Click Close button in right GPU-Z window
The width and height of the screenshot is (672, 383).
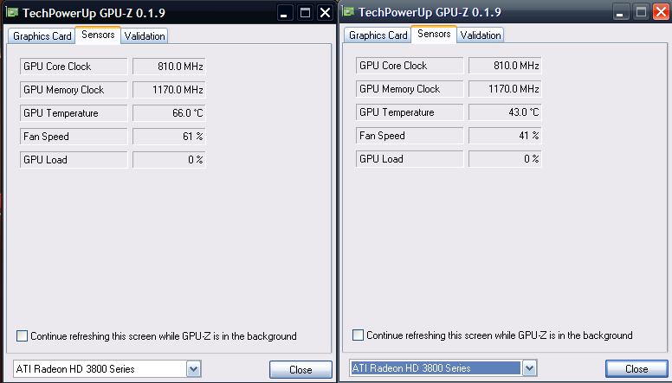point(636,369)
